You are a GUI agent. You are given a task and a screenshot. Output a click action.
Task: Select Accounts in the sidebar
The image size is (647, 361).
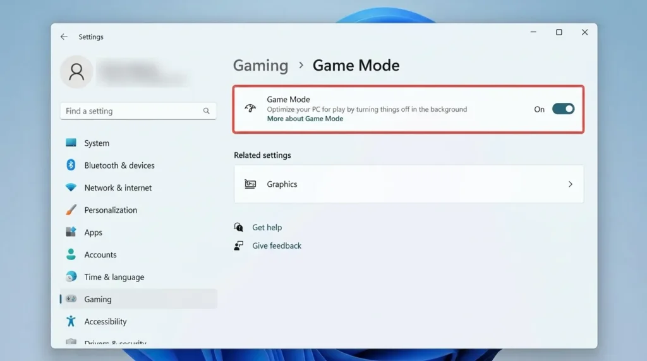(x=138, y=254)
